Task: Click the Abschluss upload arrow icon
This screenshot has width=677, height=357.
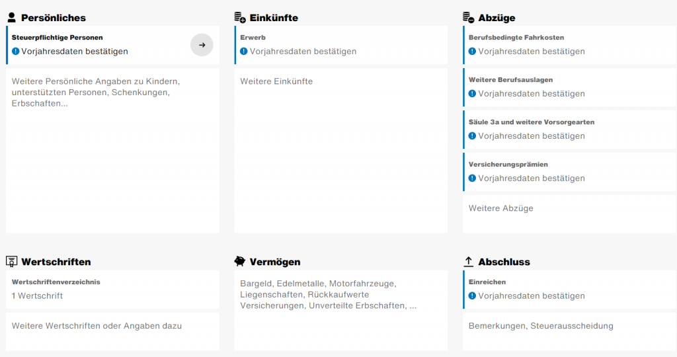Action: [468, 261]
